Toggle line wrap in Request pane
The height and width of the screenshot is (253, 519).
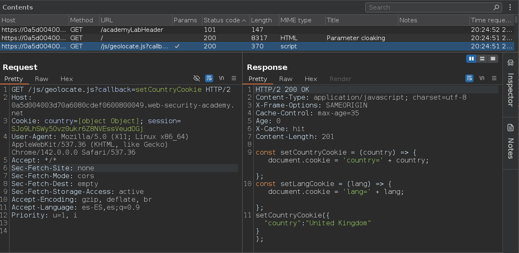[x=209, y=78]
